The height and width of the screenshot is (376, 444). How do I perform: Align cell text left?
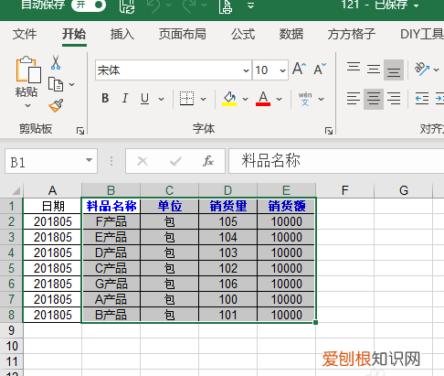tap(354, 99)
